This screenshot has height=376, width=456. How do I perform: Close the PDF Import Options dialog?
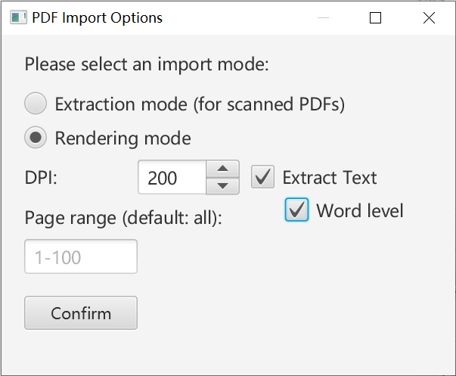pyautogui.click(x=429, y=18)
